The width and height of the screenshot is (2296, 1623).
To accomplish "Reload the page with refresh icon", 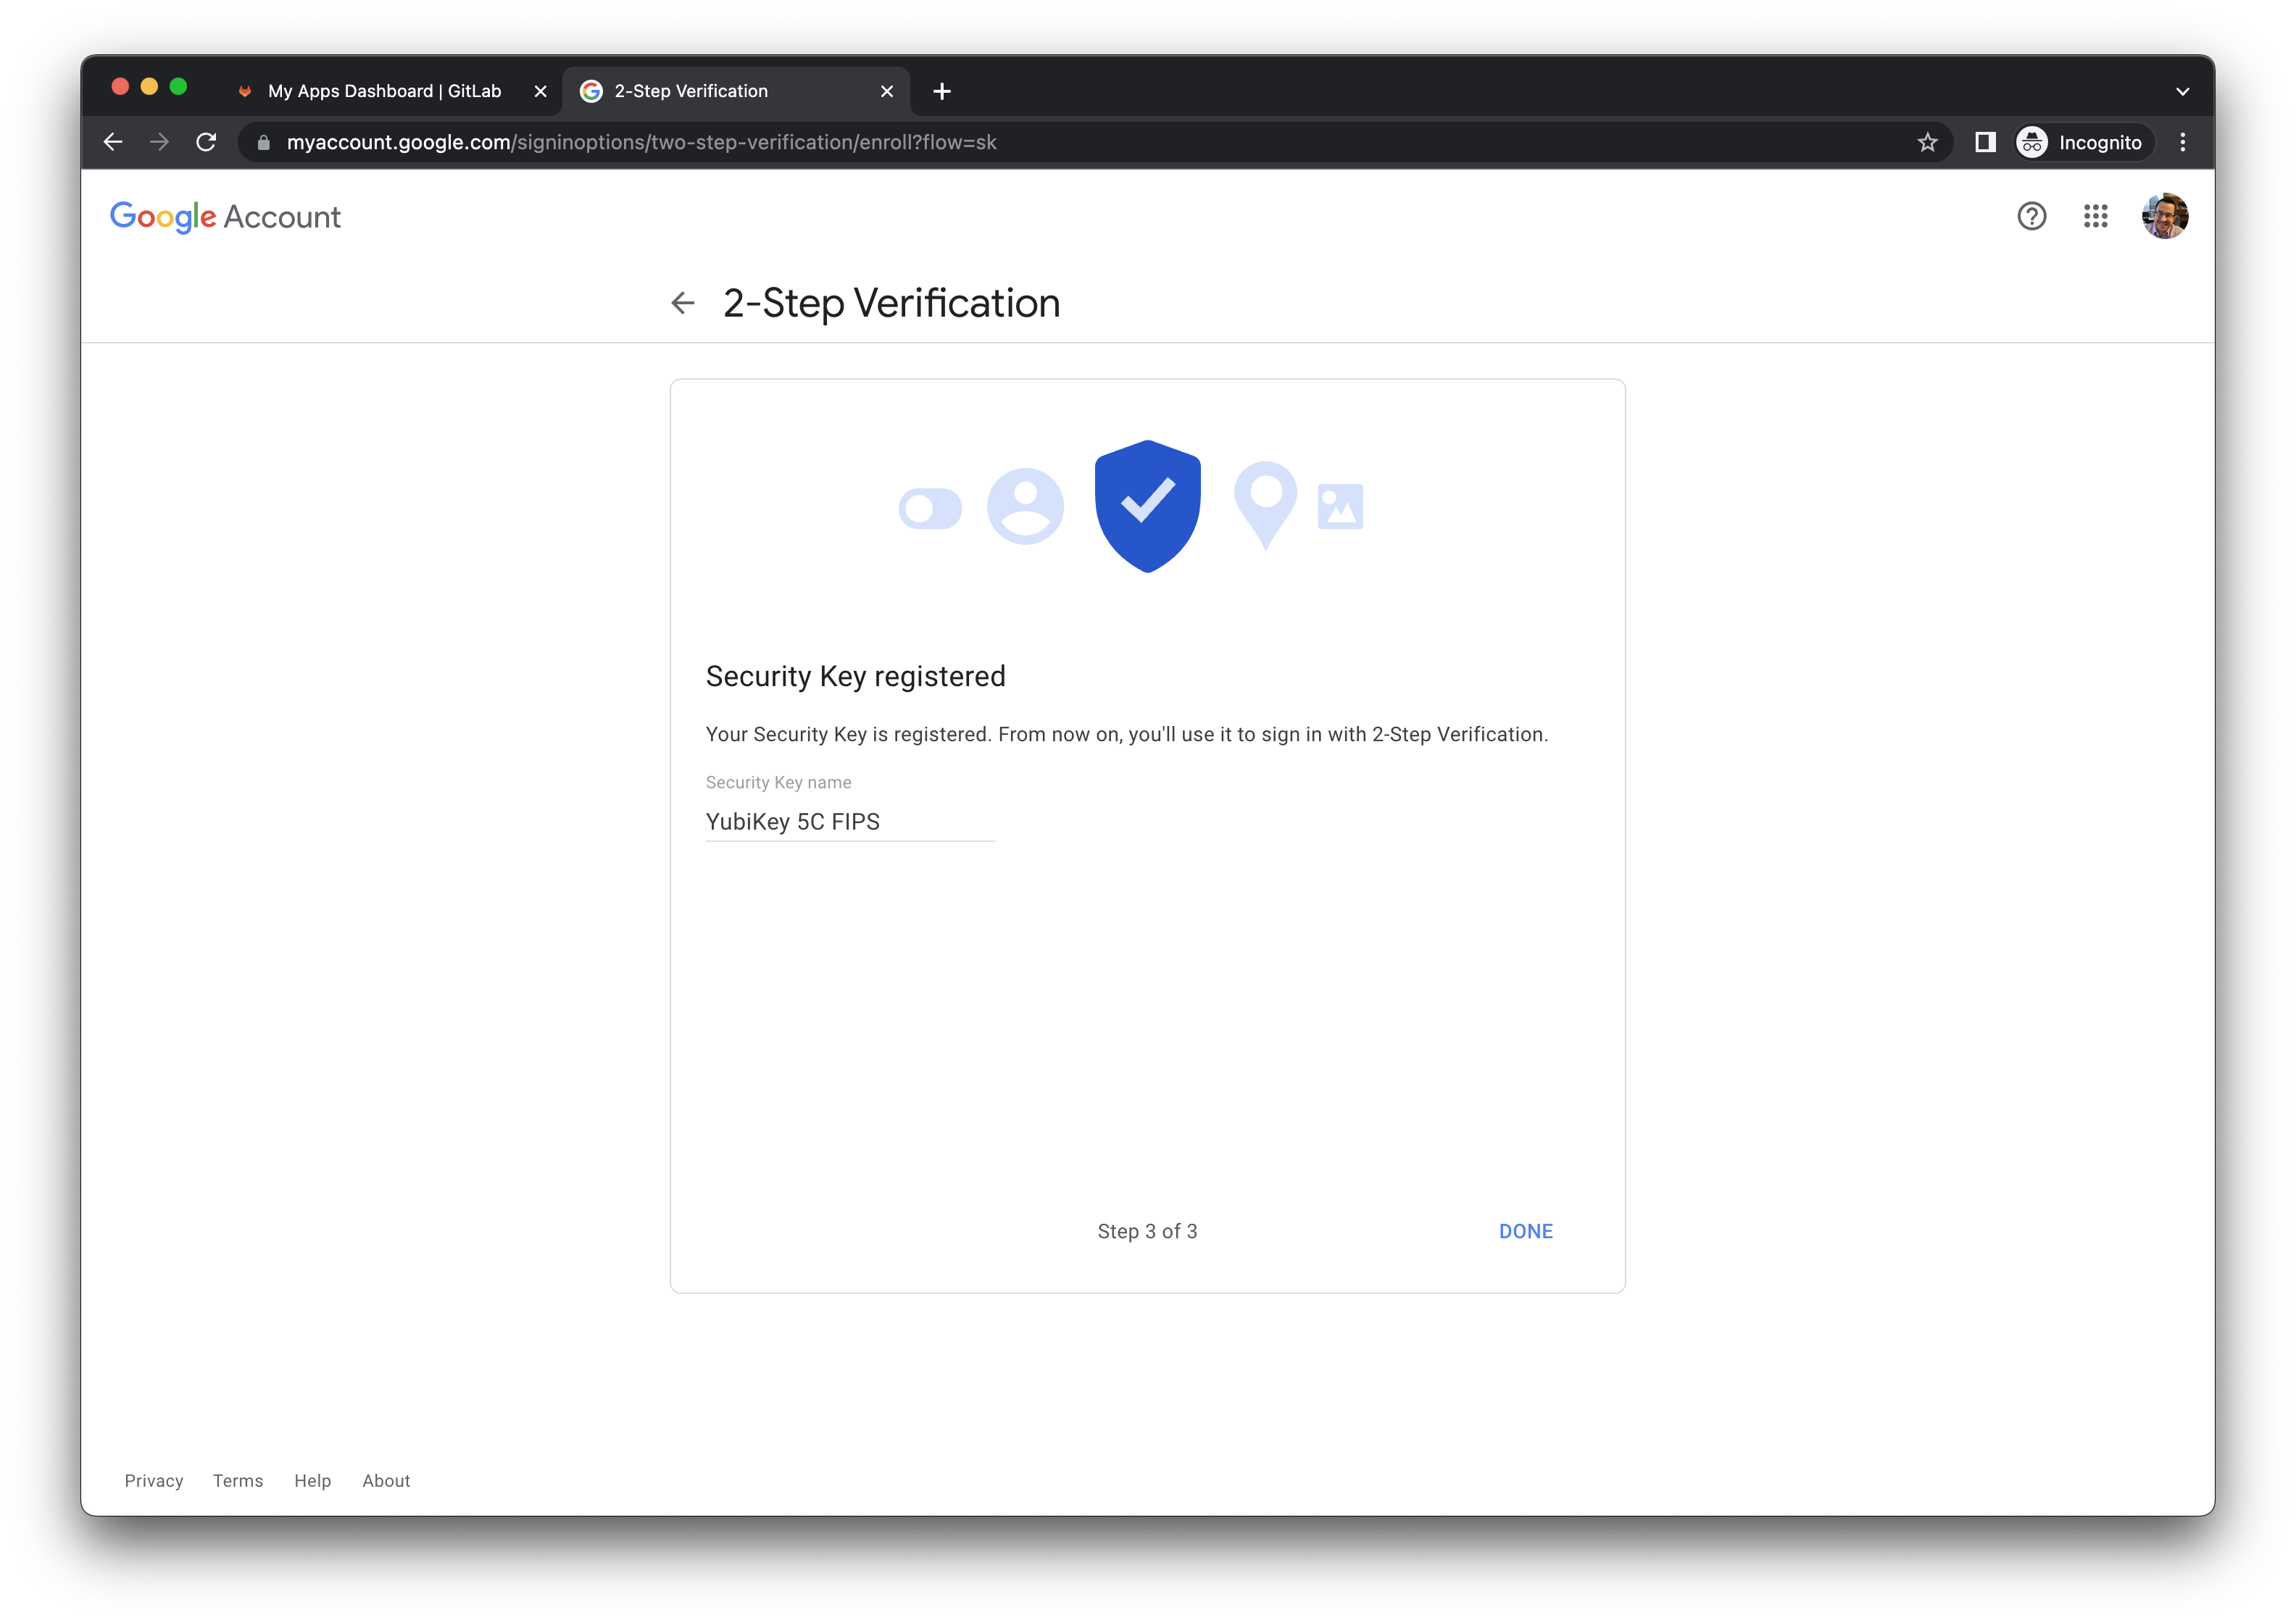I will click(x=206, y=142).
